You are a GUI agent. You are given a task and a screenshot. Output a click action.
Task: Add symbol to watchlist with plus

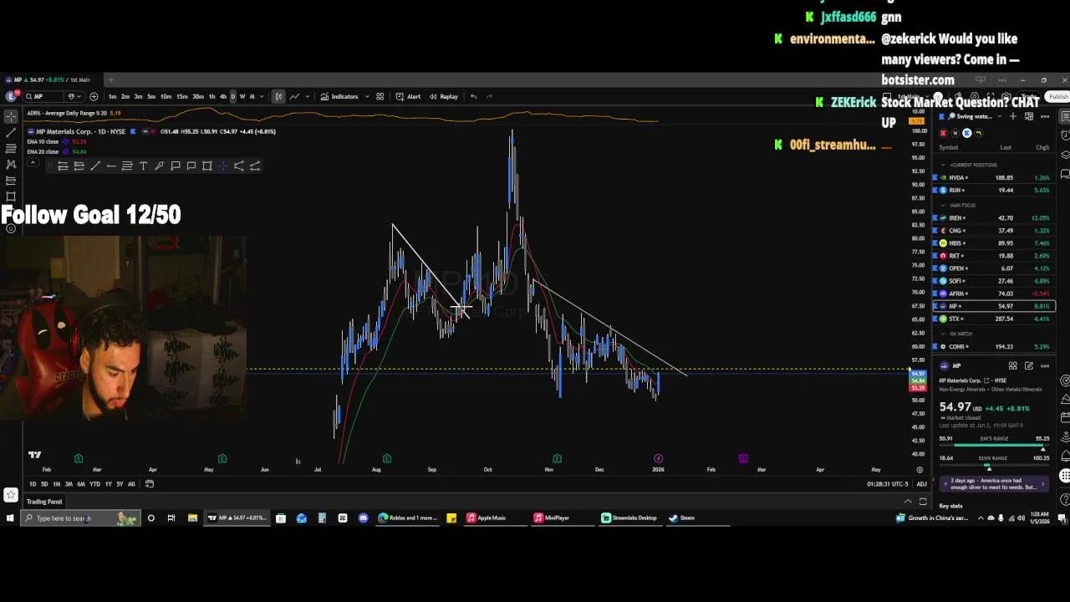1013,116
